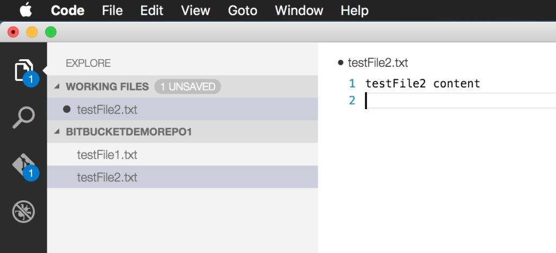Open the Window menu
This screenshot has height=253, width=556.
(x=299, y=10)
